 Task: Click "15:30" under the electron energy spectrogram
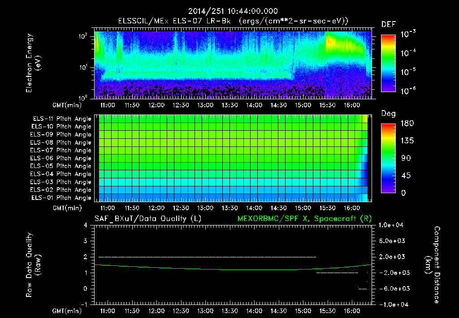327,105
